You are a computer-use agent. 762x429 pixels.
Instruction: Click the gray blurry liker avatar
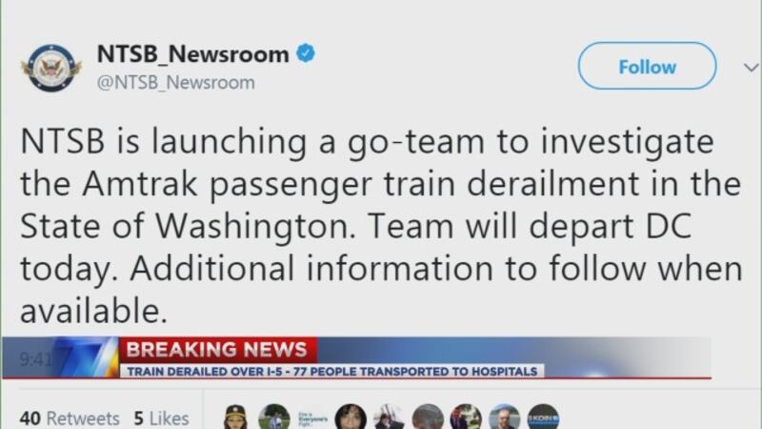point(428,418)
